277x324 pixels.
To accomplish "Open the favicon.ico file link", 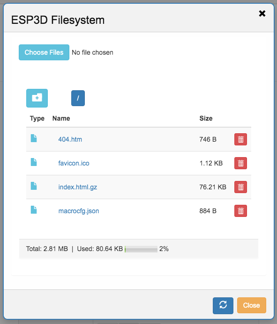I will [74, 163].
